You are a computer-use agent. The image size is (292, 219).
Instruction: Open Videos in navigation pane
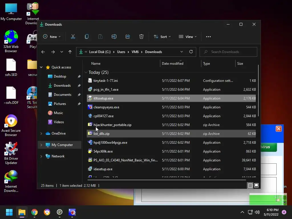click(59, 122)
